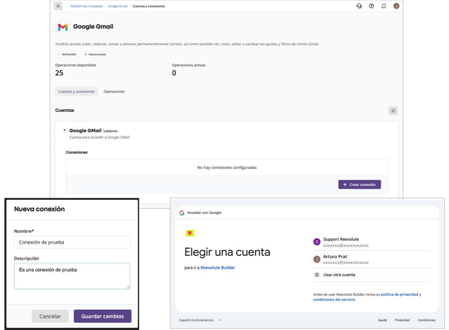Image resolution: width=449 pixels, height=330 pixels.
Task: Click Guardar cambios button
Action: pyautogui.click(x=103, y=316)
